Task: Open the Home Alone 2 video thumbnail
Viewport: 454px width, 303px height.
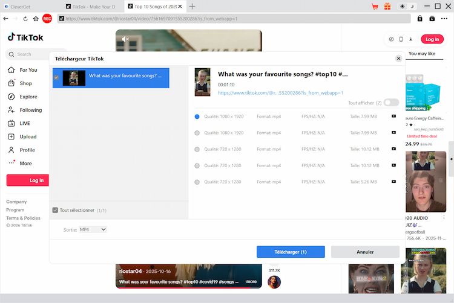Action: coord(371,278)
